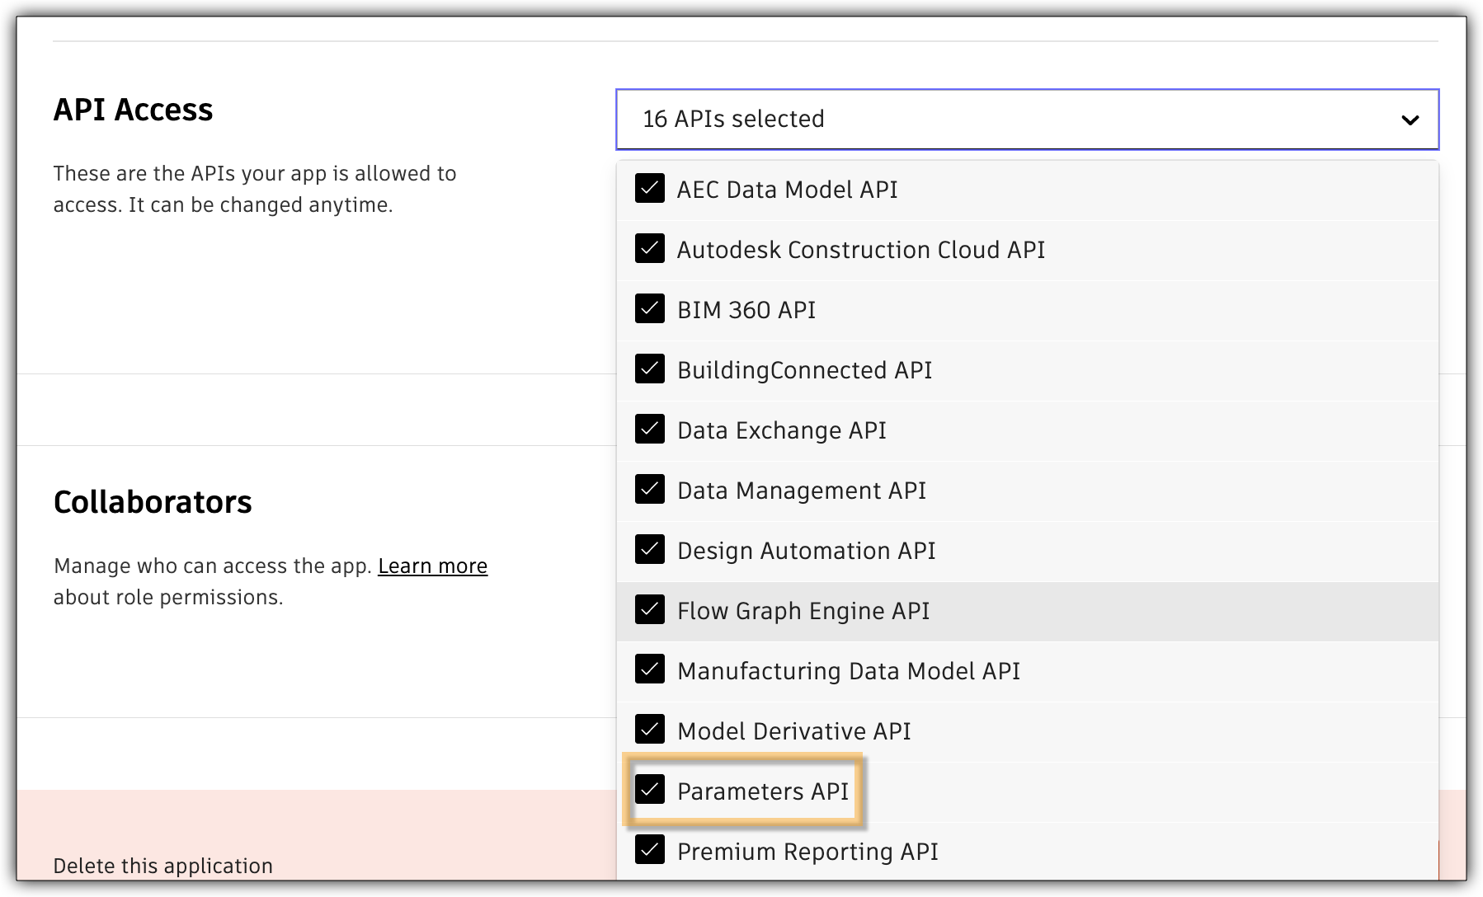Select the 'Data Management API' label
This screenshot has width=1483, height=897.
[802, 491]
